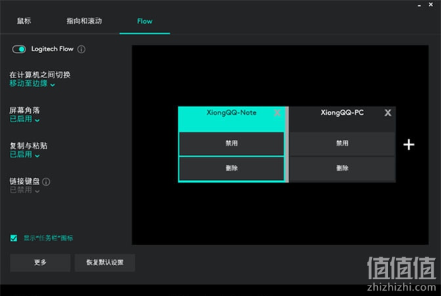
Task: Remove XiongQQ-PC with its X icon
Action: pos(388,113)
